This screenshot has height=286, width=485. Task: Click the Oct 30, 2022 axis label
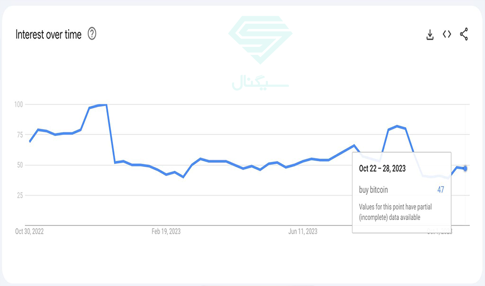30,231
